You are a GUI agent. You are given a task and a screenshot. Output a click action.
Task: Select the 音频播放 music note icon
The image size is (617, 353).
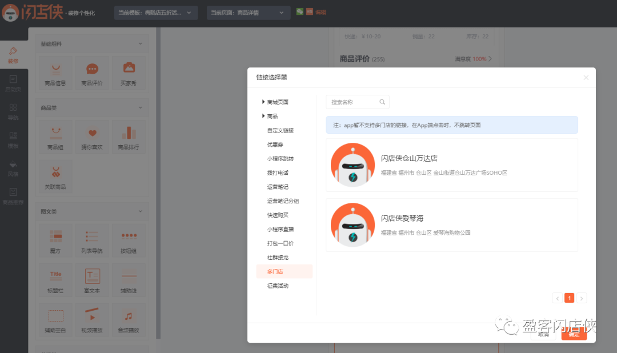pyautogui.click(x=129, y=316)
